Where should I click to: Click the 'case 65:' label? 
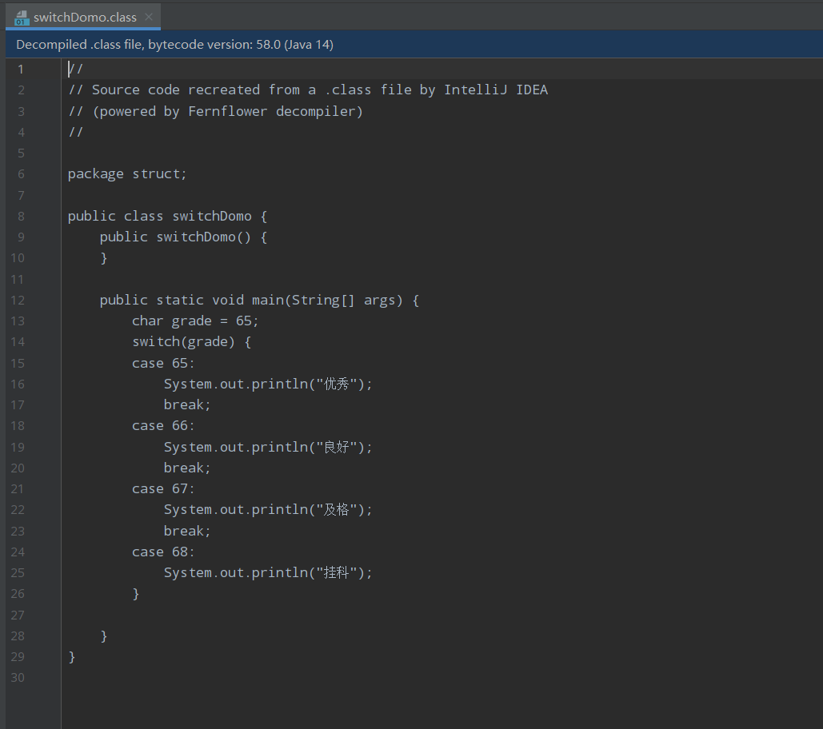point(163,363)
